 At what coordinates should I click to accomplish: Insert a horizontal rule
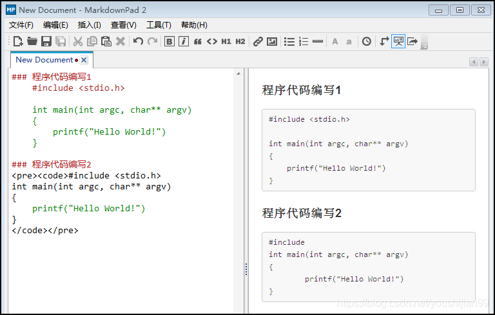coord(318,41)
